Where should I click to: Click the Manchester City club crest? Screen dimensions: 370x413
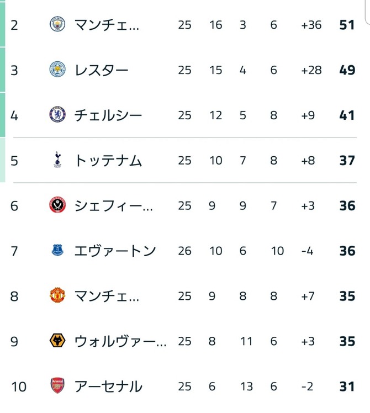[57, 24]
